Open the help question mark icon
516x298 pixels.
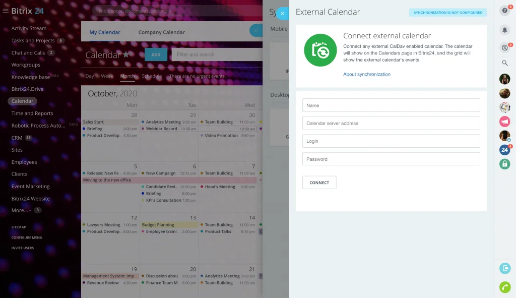point(504,10)
